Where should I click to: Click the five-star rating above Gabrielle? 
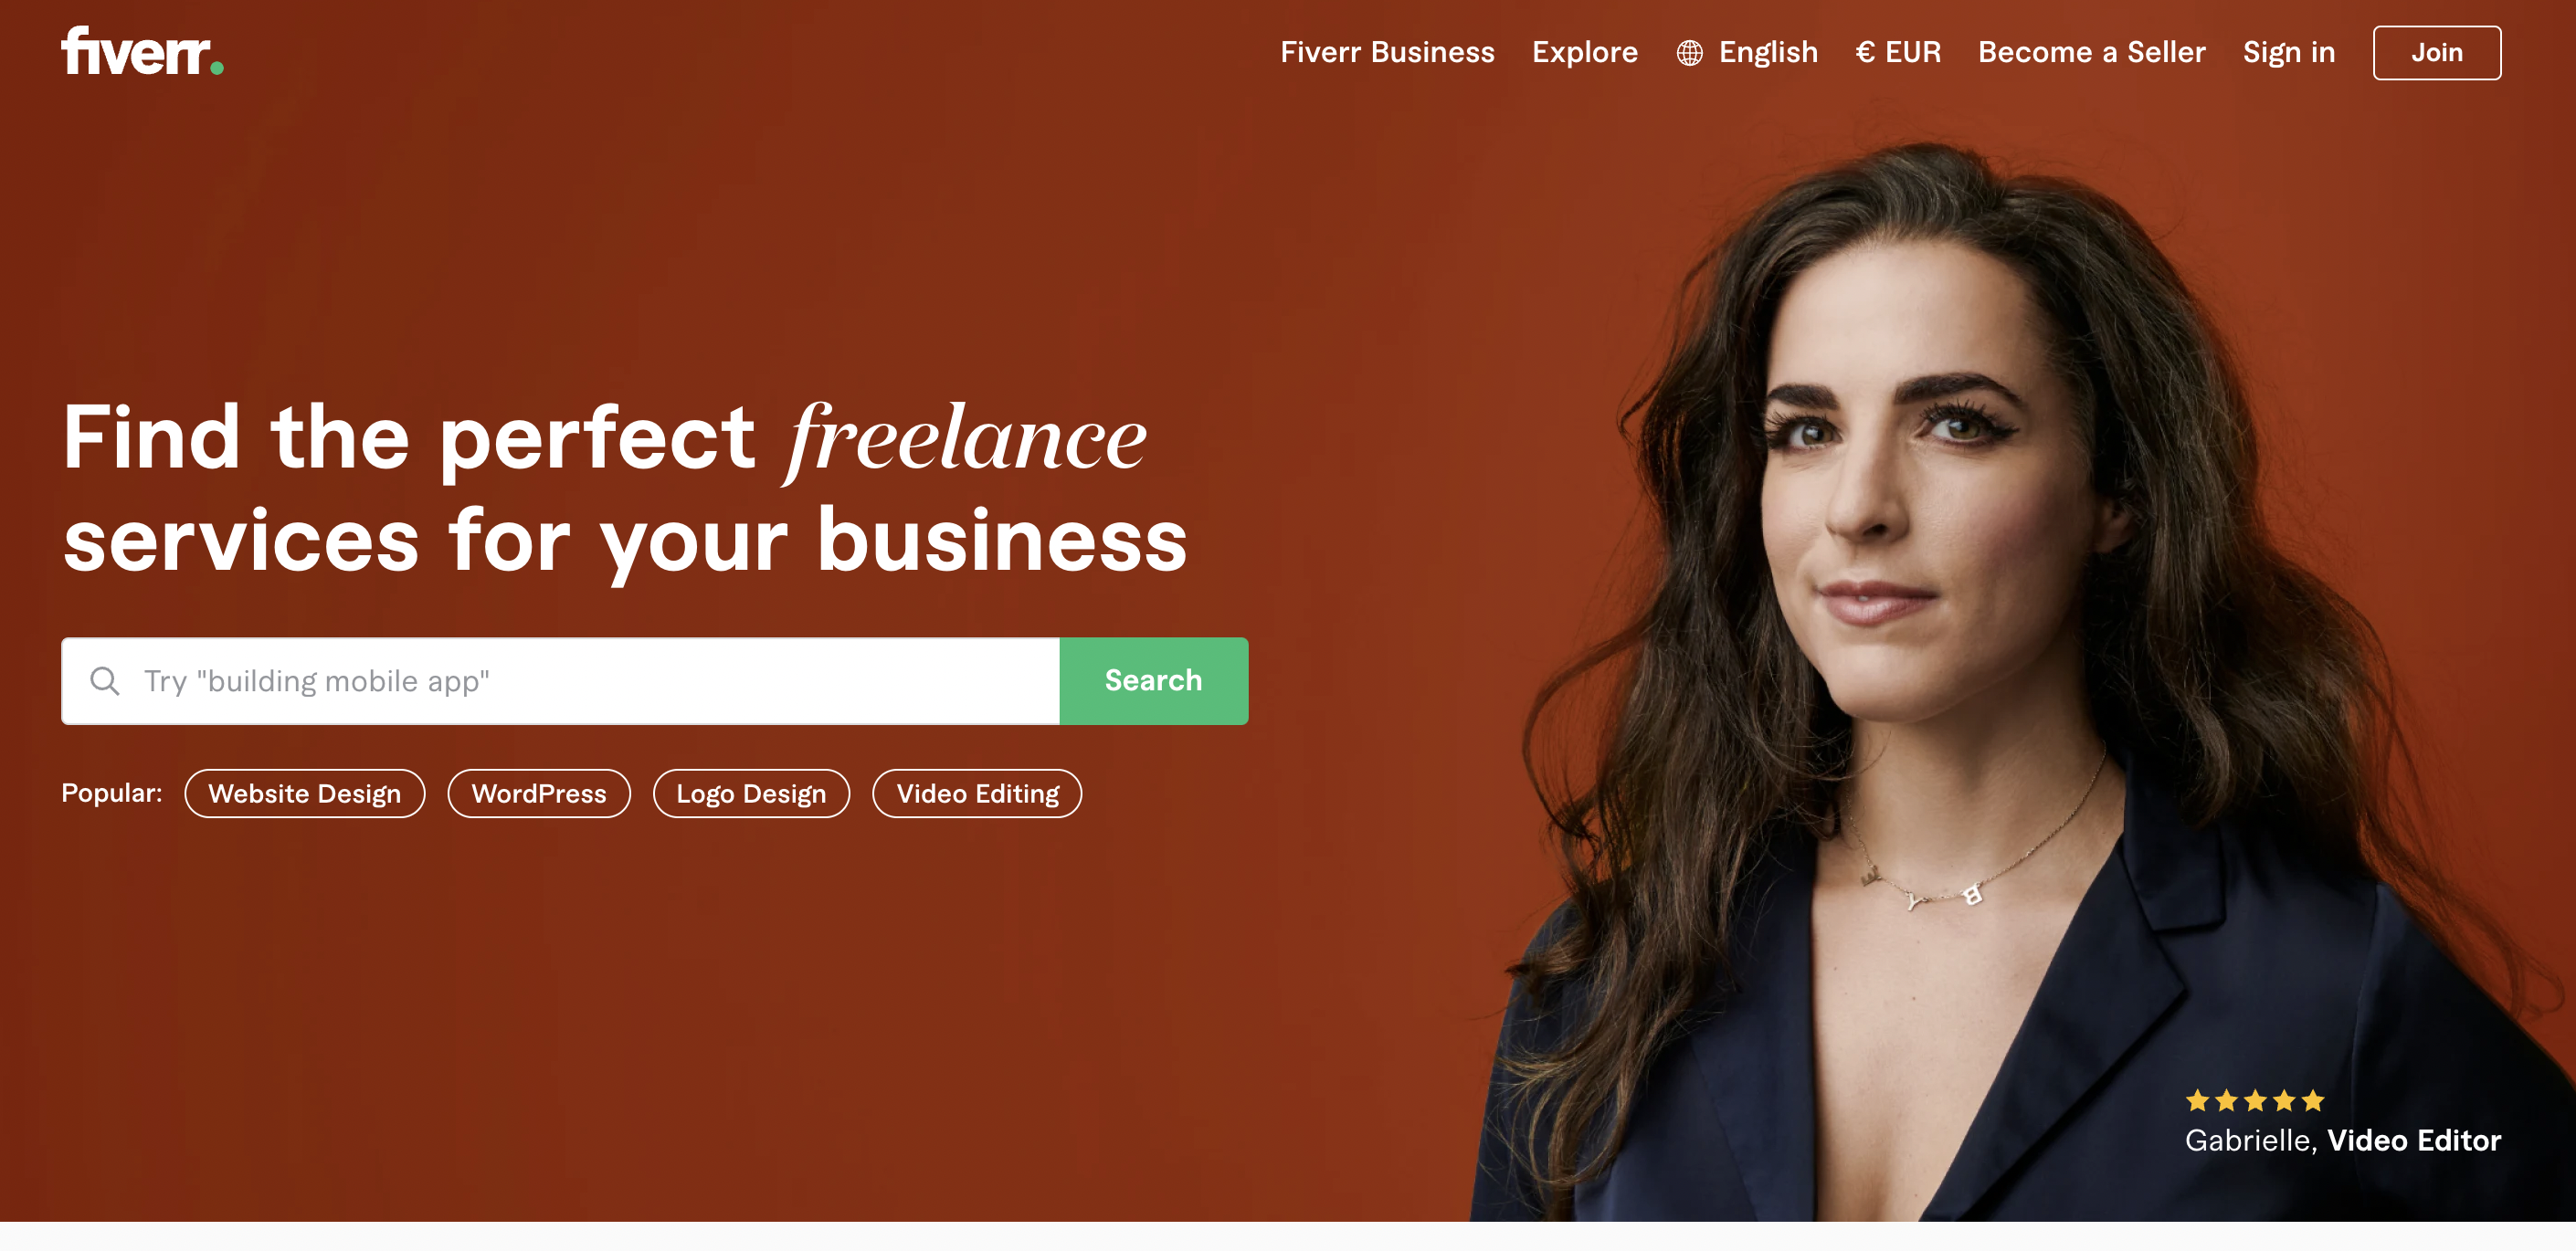pyautogui.click(x=2254, y=1100)
